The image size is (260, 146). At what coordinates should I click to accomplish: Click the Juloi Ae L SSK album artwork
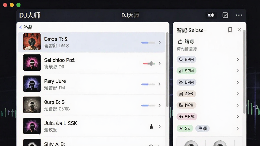(x=32, y=126)
